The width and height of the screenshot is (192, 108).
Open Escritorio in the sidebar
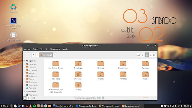click(x=31, y=67)
